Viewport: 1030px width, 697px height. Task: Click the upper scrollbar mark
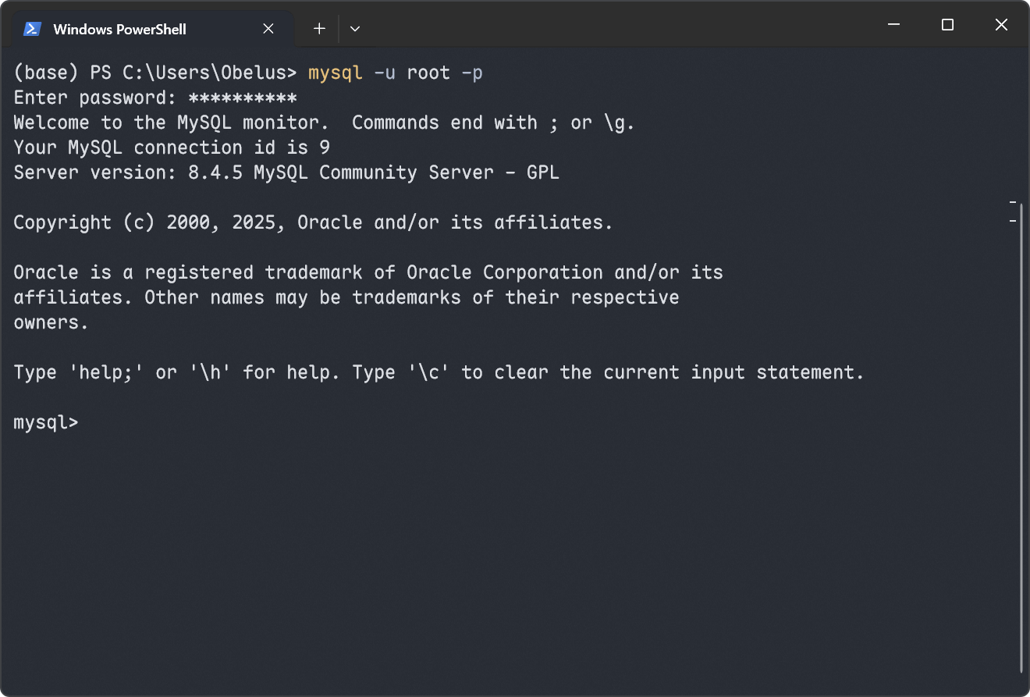click(x=1013, y=203)
